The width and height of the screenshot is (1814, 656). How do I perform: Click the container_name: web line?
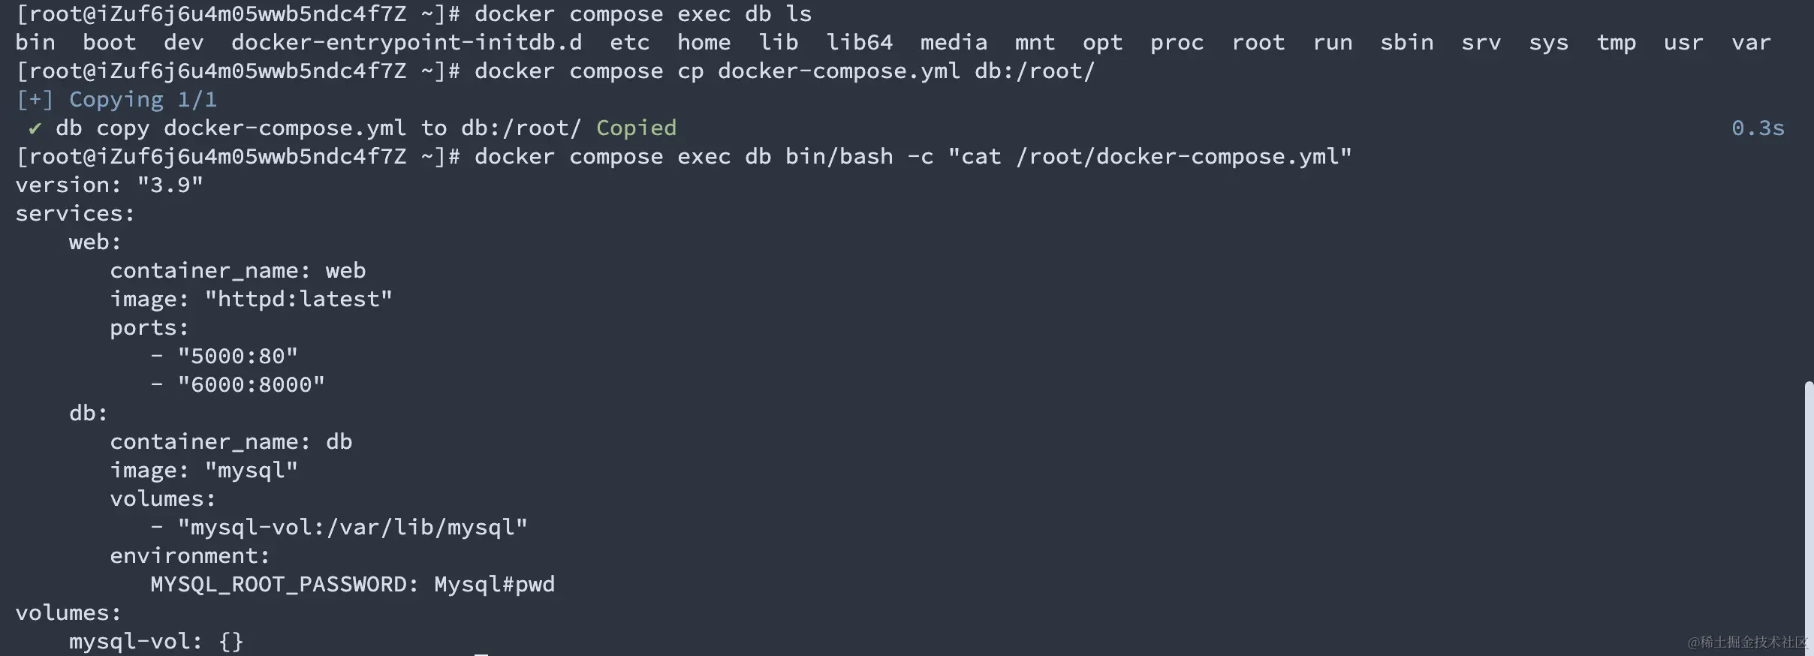237,271
